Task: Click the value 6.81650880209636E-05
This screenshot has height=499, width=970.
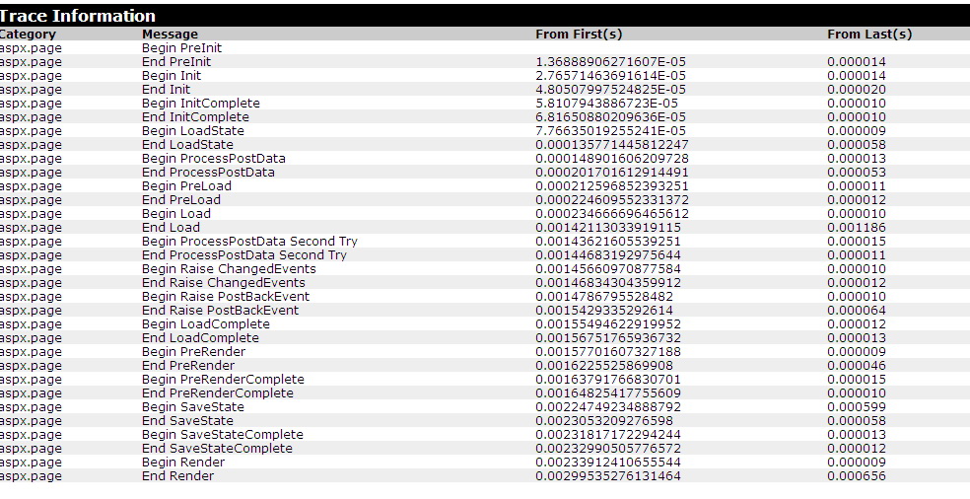Action: (x=610, y=117)
